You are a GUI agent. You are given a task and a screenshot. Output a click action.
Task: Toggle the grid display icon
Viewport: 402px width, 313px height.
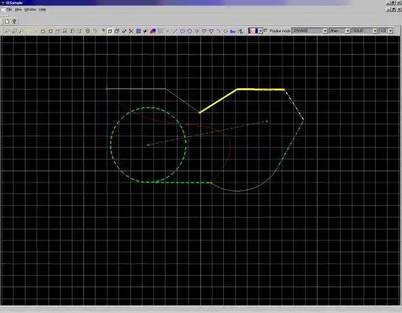click(x=160, y=31)
